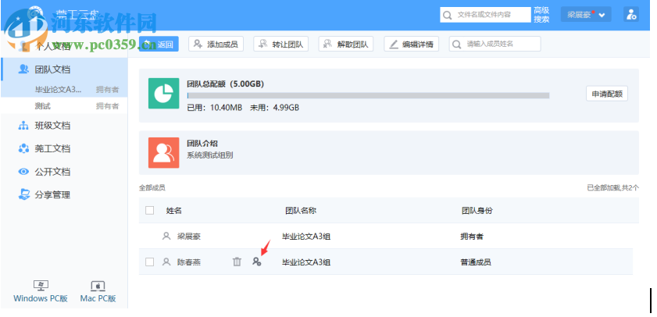Click the 添加成员 add member button
Screen dimensions: 657x317
216,44
